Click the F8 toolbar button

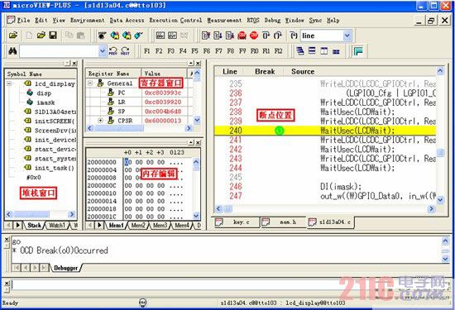(x=231, y=51)
